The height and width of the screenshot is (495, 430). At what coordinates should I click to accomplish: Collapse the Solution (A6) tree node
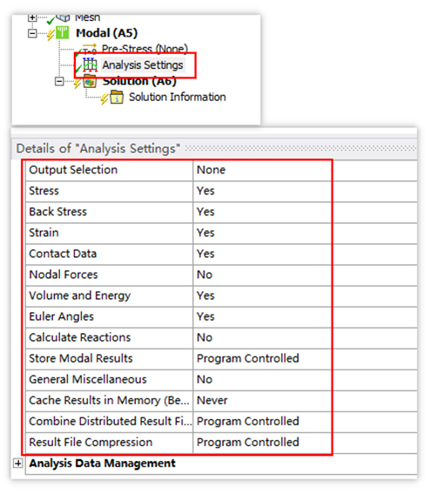click(x=59, y=81)
